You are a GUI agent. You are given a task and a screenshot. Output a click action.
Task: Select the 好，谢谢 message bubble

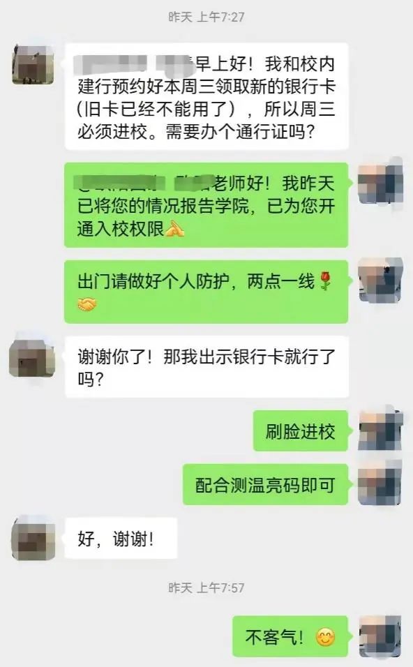click(121, 539)
